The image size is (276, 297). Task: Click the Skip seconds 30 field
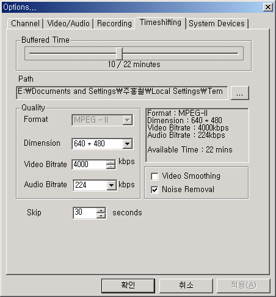click(x=85, y=213)
